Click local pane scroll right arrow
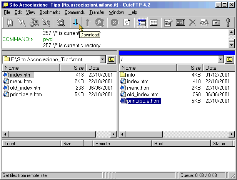 click(x=113, y=134)
